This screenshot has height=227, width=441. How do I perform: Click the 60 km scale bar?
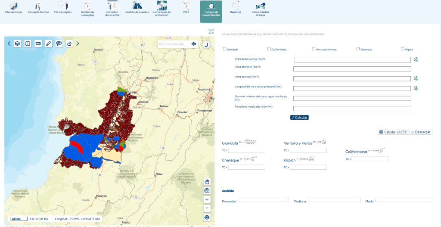click(19, 219)
